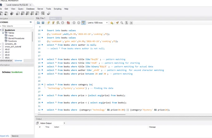Save snippet with star icon
The height and width of the screenshot is (138, 212).
tap(112, 23)
